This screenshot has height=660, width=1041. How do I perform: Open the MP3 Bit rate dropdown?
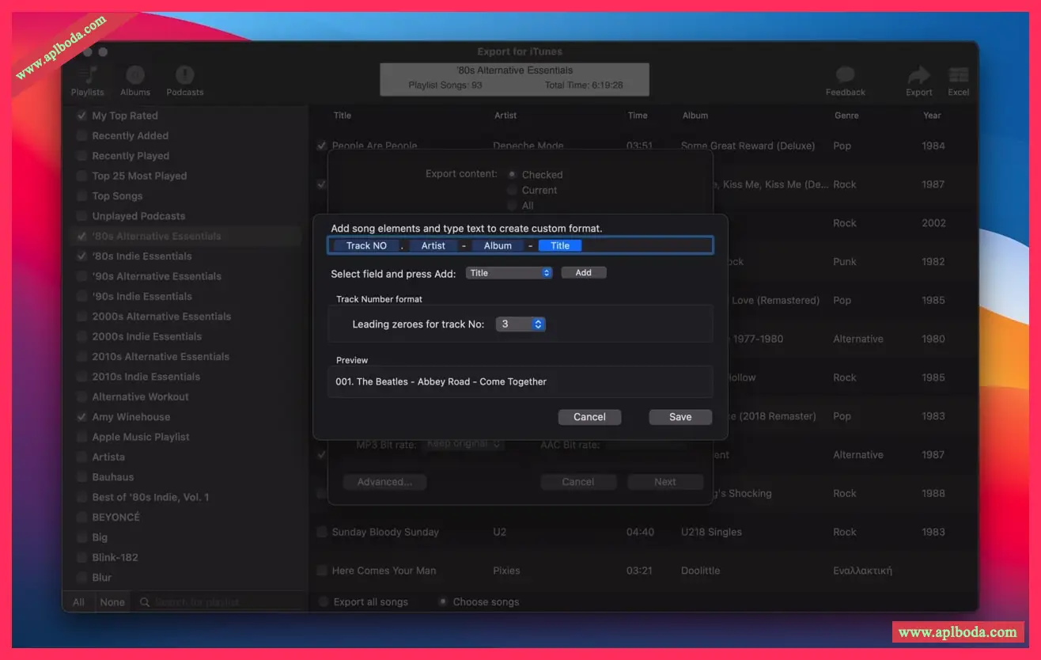coord(464,444)
